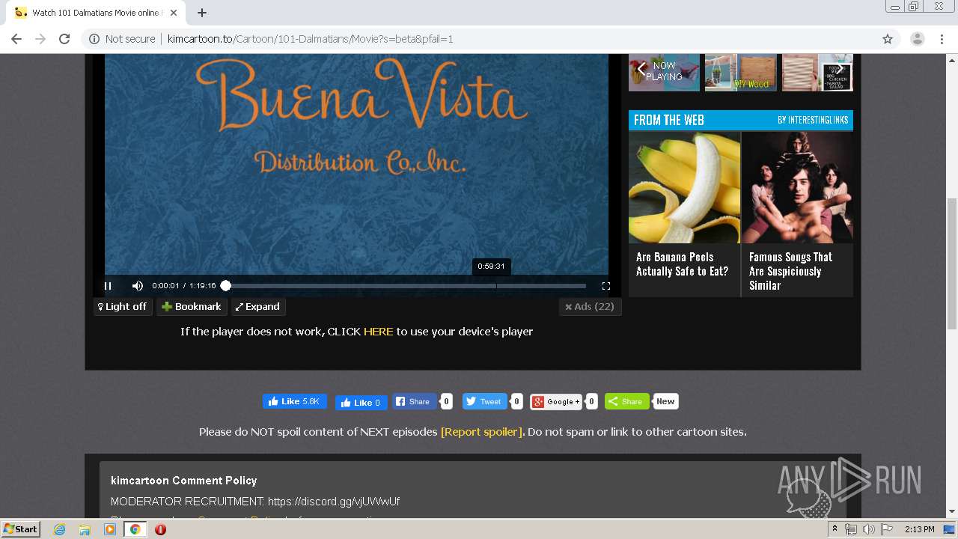Open media player taskbar icon
This screenshot has width=958, height=539.
click(x=110, y=529)
